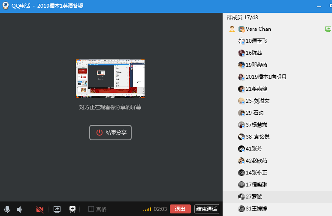The height and width of the screenshot is (216, 332).
Task: Select member 27罗璇
Action: (278, 197)
